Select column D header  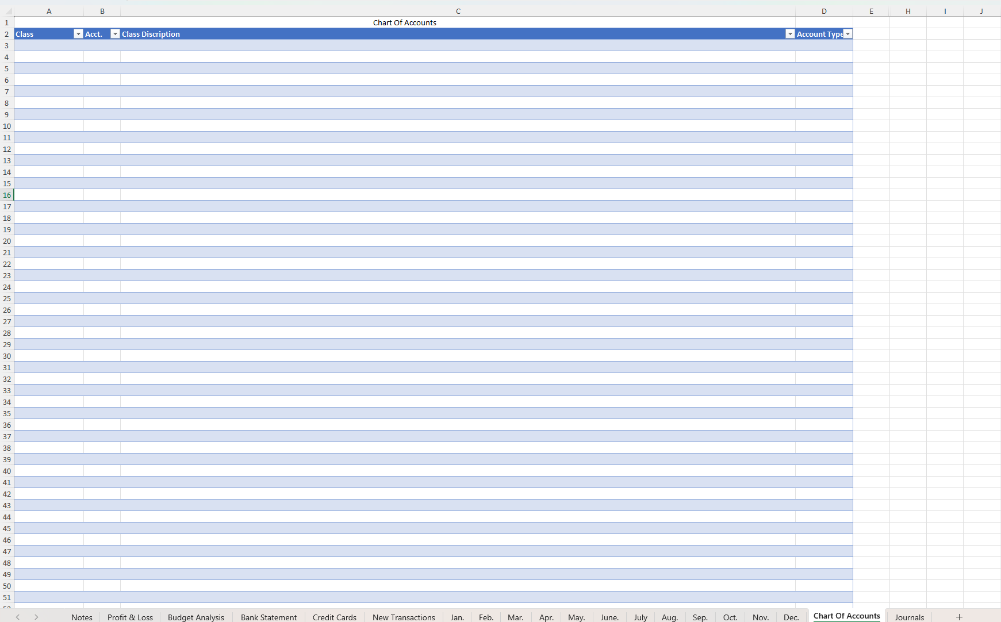tap(823, 11)
